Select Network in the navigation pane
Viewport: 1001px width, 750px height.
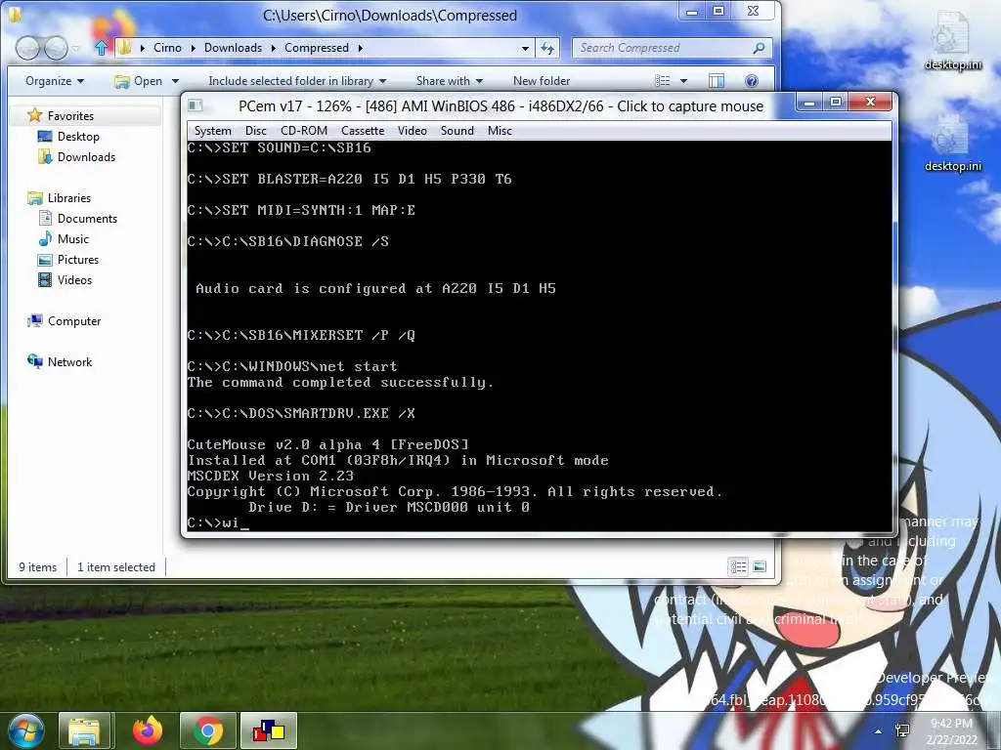pyautogui.click(x=69, y=361)
